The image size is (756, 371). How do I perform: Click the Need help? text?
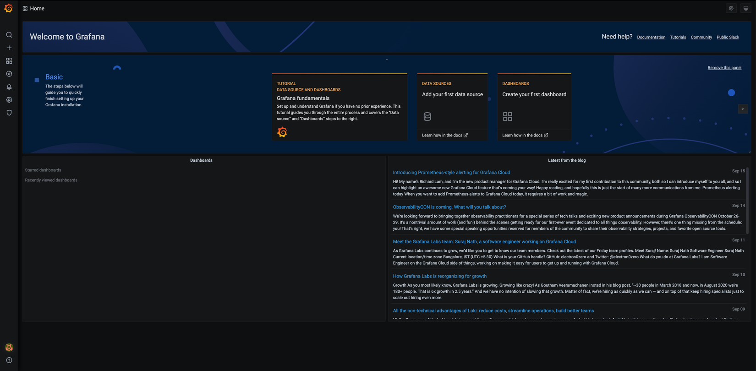pyautogui.click(x=617, y=37)
